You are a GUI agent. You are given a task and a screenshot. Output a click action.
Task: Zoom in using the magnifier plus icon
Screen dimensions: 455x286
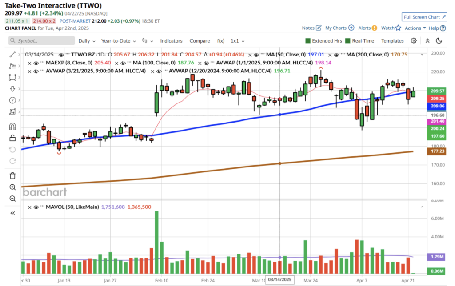point(12,187)
